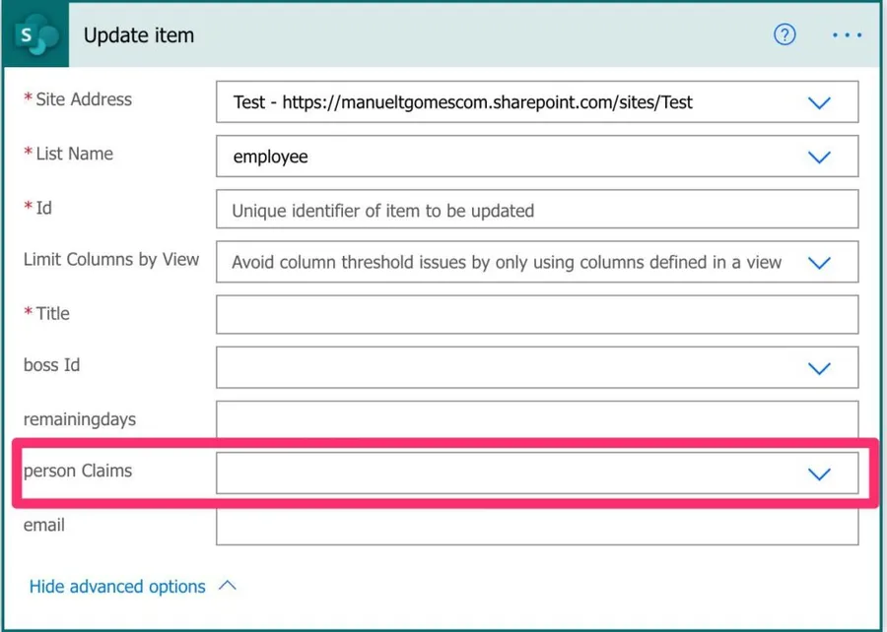Click the Hide advanced options link

point(117,587)
